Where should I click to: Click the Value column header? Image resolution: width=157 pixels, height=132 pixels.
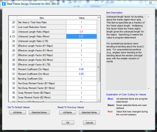[81, 18]
